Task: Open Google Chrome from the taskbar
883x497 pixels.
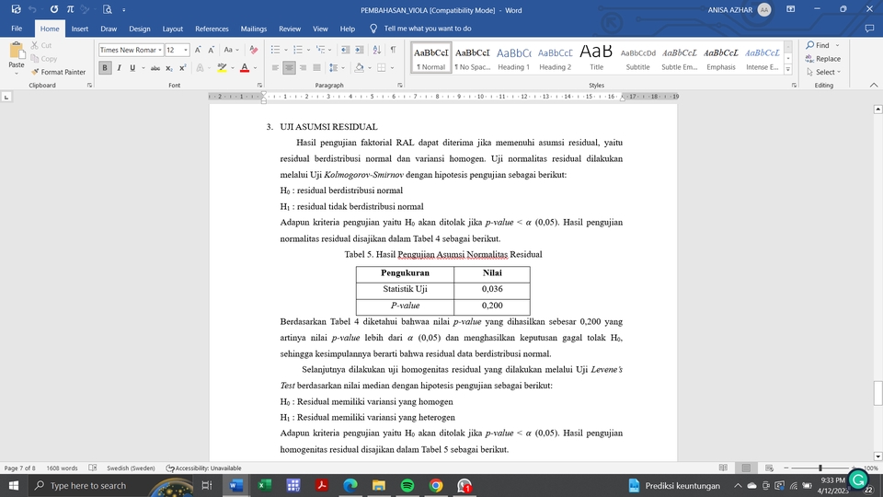Action: 436,485
